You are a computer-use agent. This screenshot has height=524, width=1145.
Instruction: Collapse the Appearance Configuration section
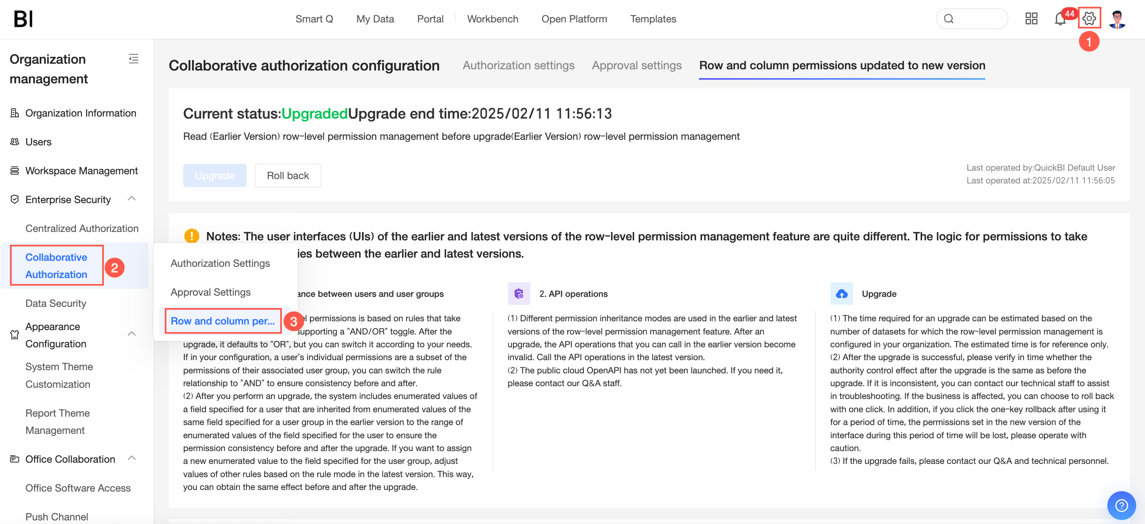[131, 334]
